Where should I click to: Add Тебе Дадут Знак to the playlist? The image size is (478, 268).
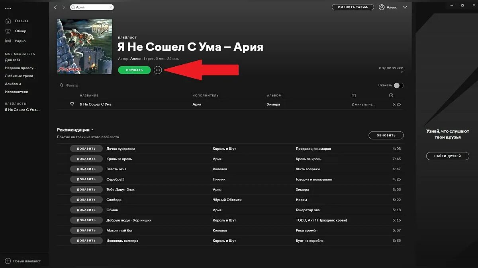(x=86, y=189)
